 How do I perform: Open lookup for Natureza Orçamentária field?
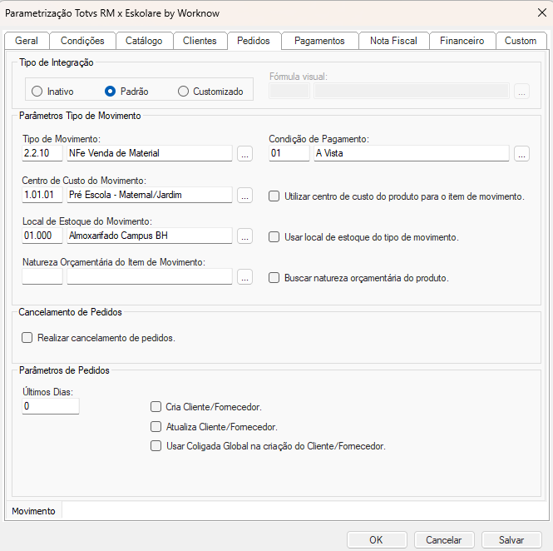(244, 278)
